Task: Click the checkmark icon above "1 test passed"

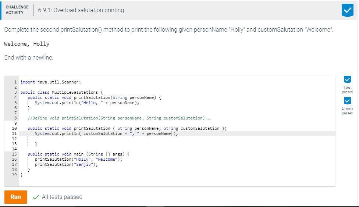Action: click(347, 79)
